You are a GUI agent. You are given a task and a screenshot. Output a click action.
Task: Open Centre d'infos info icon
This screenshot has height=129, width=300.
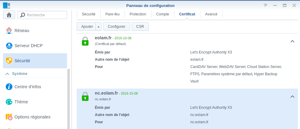pos(9,87)
